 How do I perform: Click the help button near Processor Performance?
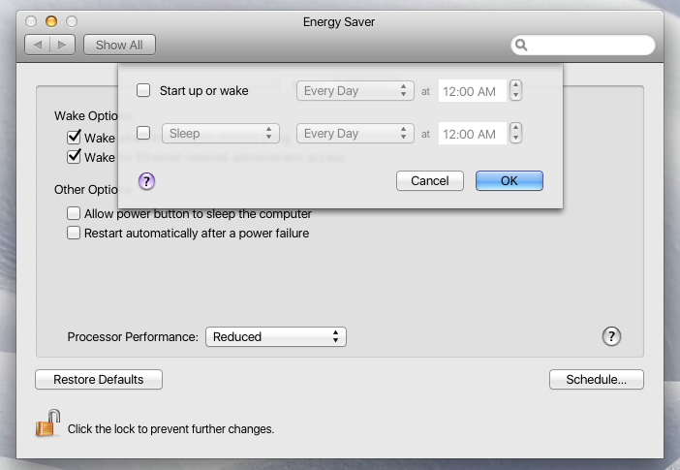pos(611,336)
